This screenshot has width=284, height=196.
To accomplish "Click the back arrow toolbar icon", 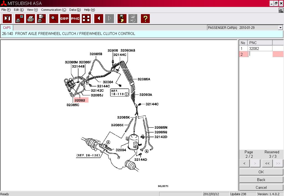I will tap(99, 19).
